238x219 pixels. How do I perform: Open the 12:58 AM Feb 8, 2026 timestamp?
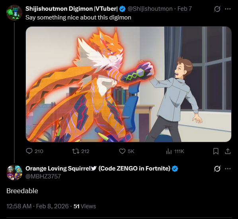pyautogui.click(x=37, y=206)
